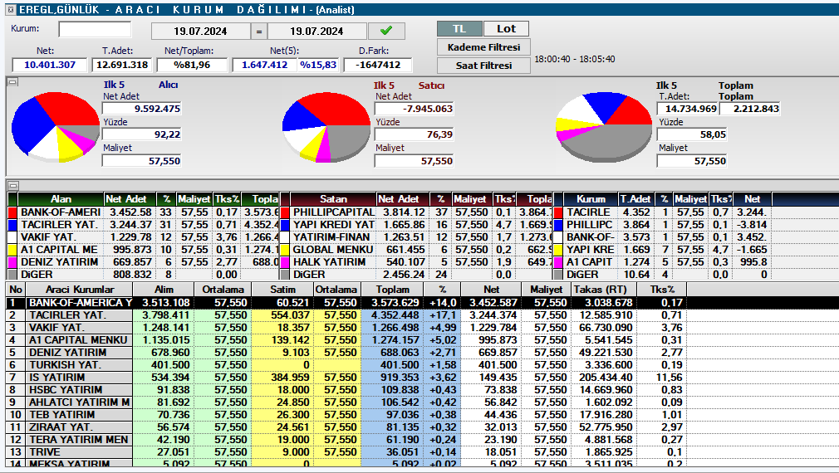839x473 pixels.
Task: Click the Ilk 5 Satıcı pie chart
Action: 326,127
